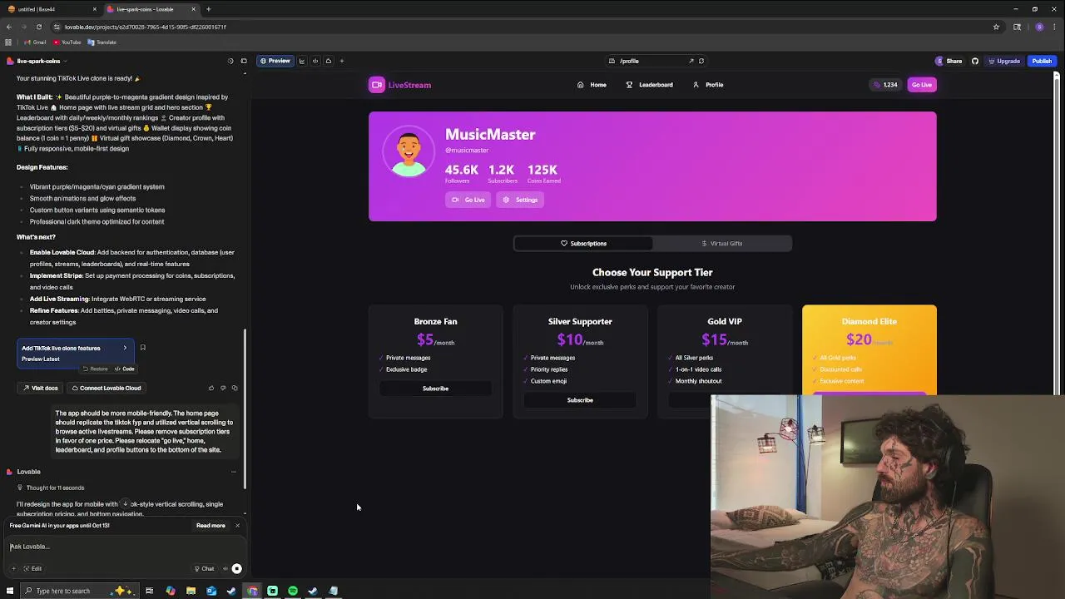Click the LiveStream logo
This screenshot has width=1065, height=599.
tap(400, 85)
